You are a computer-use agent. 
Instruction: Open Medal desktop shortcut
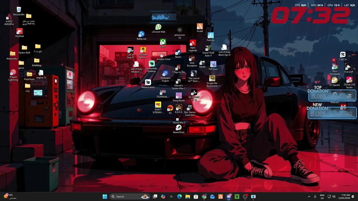point(202,64)
